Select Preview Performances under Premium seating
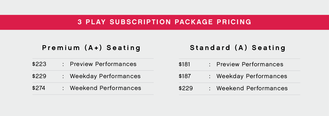This screenshot has height=116, width=329. click(x=103, y=64)
